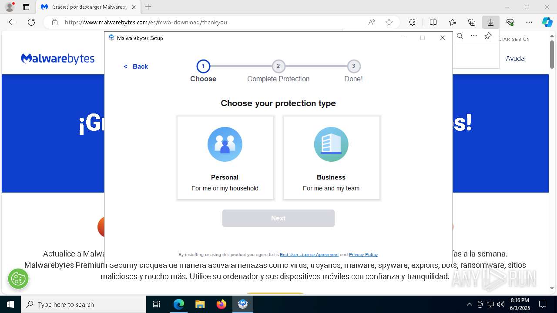
Task: Open Firefox from taskbar
Action: point(221,304)
